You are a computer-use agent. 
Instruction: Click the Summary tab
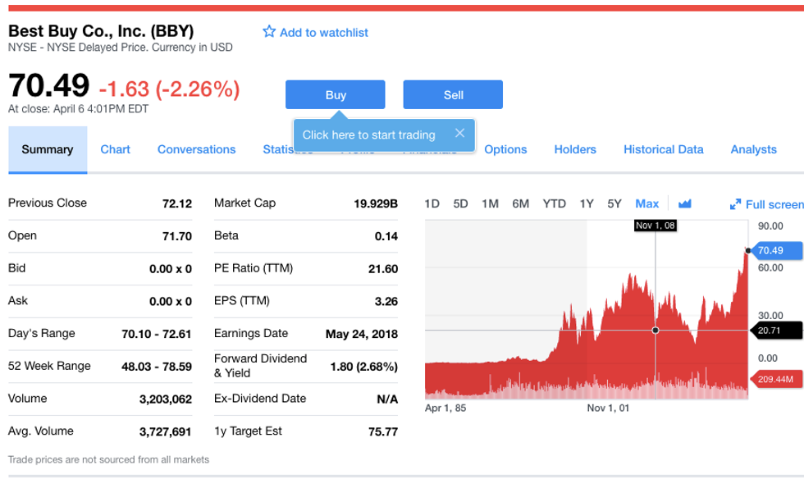pos(48,149)
